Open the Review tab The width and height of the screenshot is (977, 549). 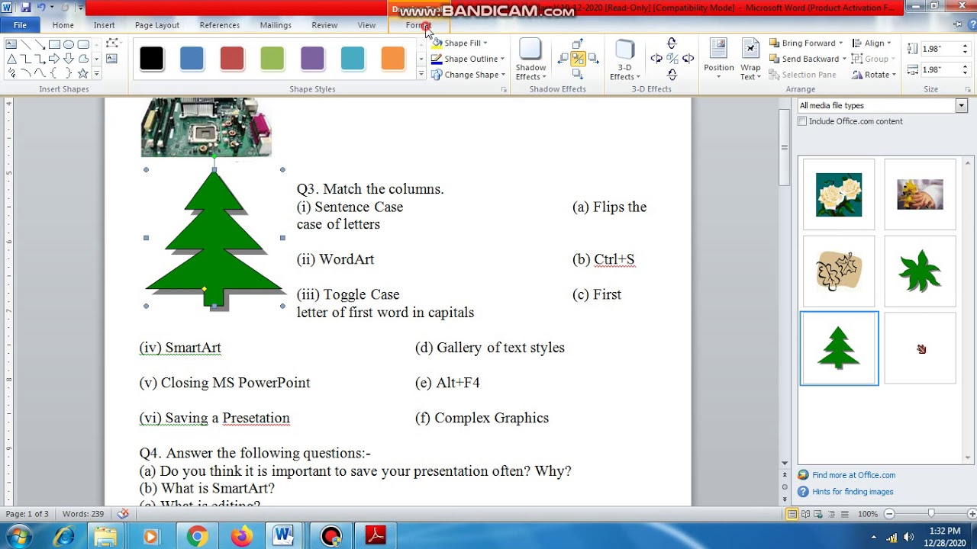click(324, 25)
